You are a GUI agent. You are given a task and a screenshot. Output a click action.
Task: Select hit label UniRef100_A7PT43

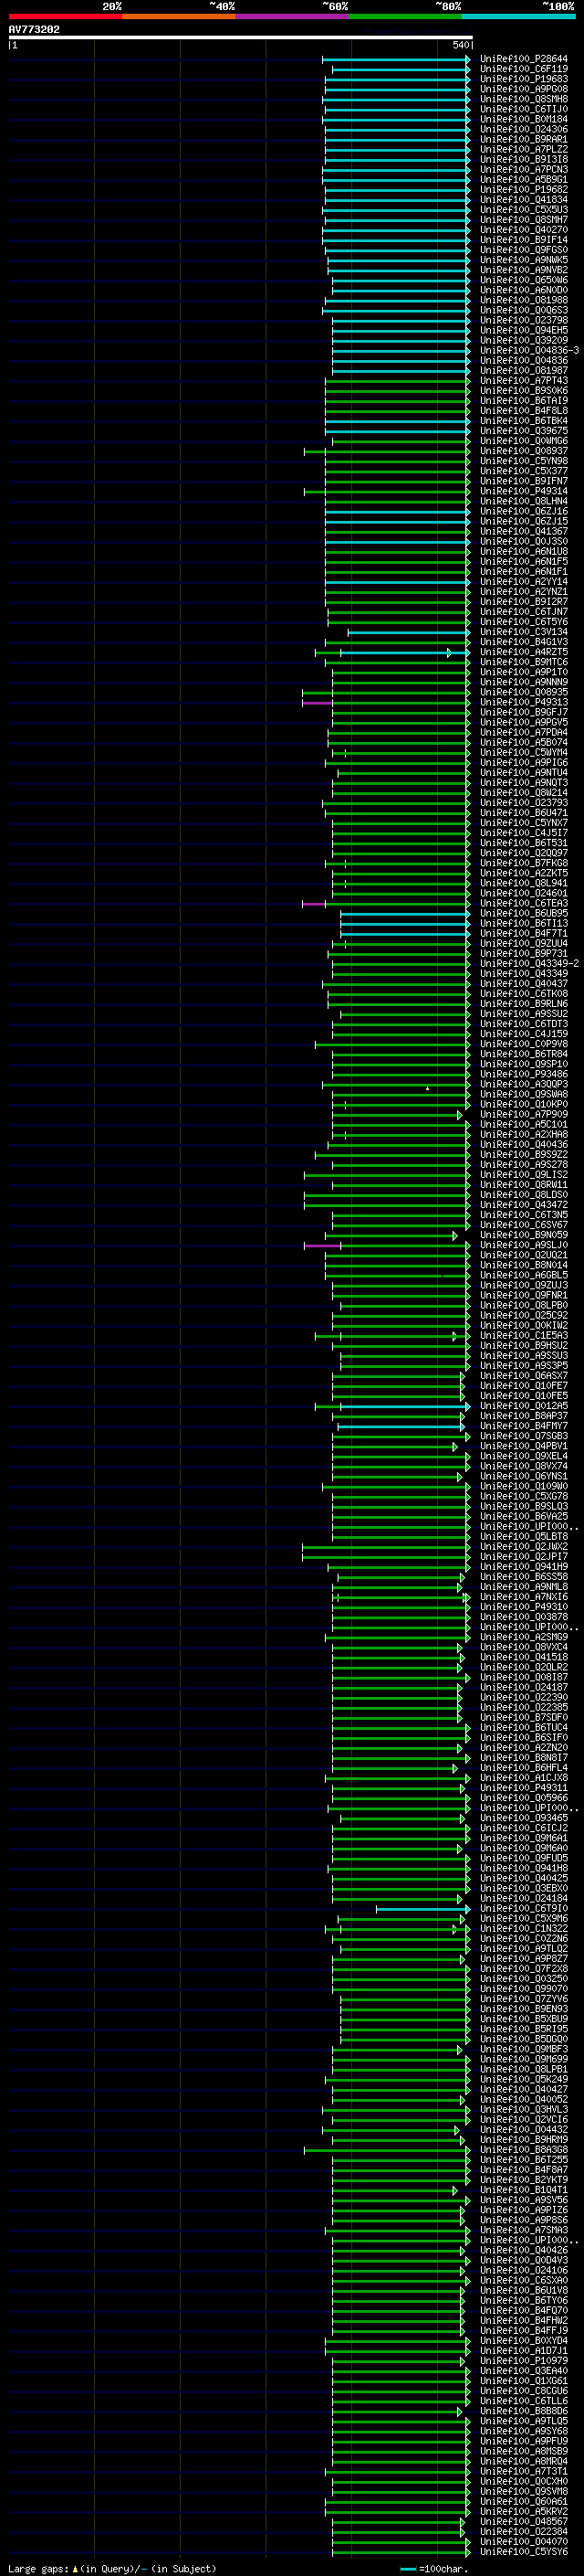click(x=524, y=380)
